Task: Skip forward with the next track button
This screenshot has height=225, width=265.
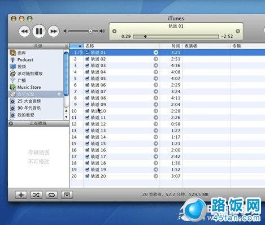Action: coord(54,31)
